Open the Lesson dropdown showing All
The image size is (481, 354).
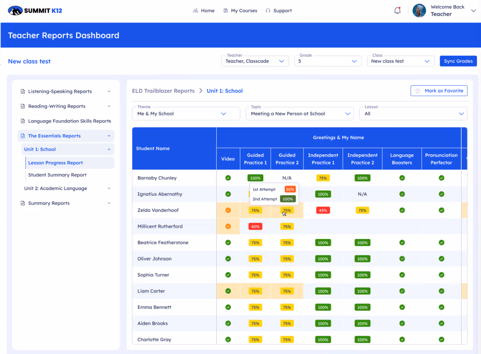pyautogui.click(x=413, y=114)
